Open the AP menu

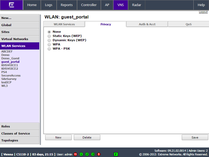tap(107, 5)
